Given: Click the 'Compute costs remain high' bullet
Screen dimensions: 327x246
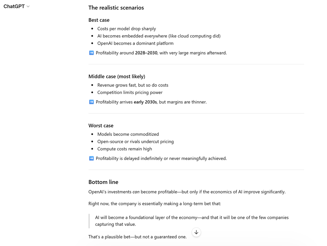Looking at the screenshot, I should click(x=125, y=149).
